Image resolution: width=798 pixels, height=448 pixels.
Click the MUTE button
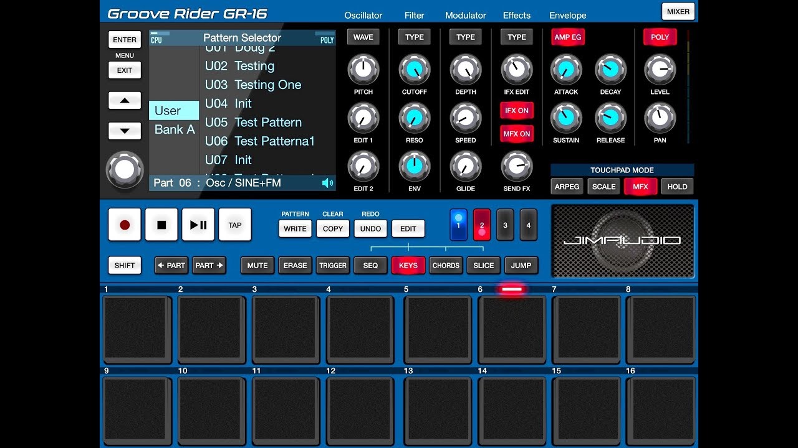click(x=257, y=265)
